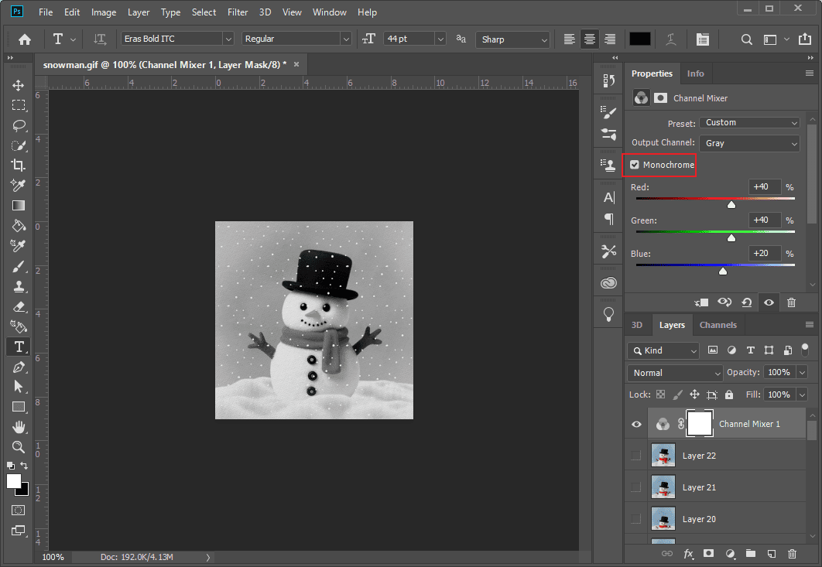Click the Reset adjustment icon in Properties
Viewport: 822px width, 567px height.
(x=746, y=302)
